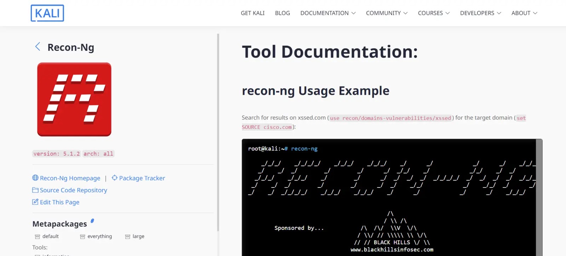
Task: Click the root@kali recon-ng command line
Action: point(283,149)
